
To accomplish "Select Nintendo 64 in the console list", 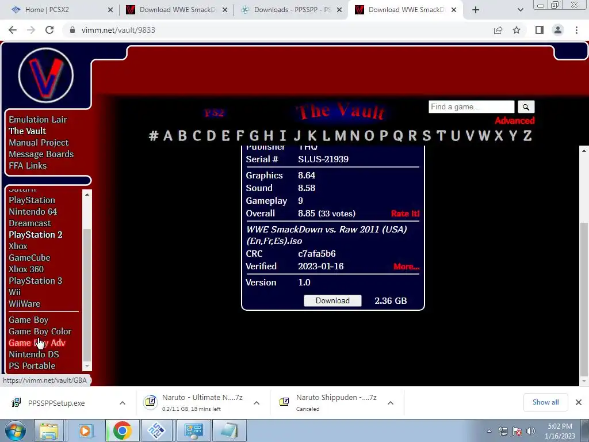I will pos(33,212).
